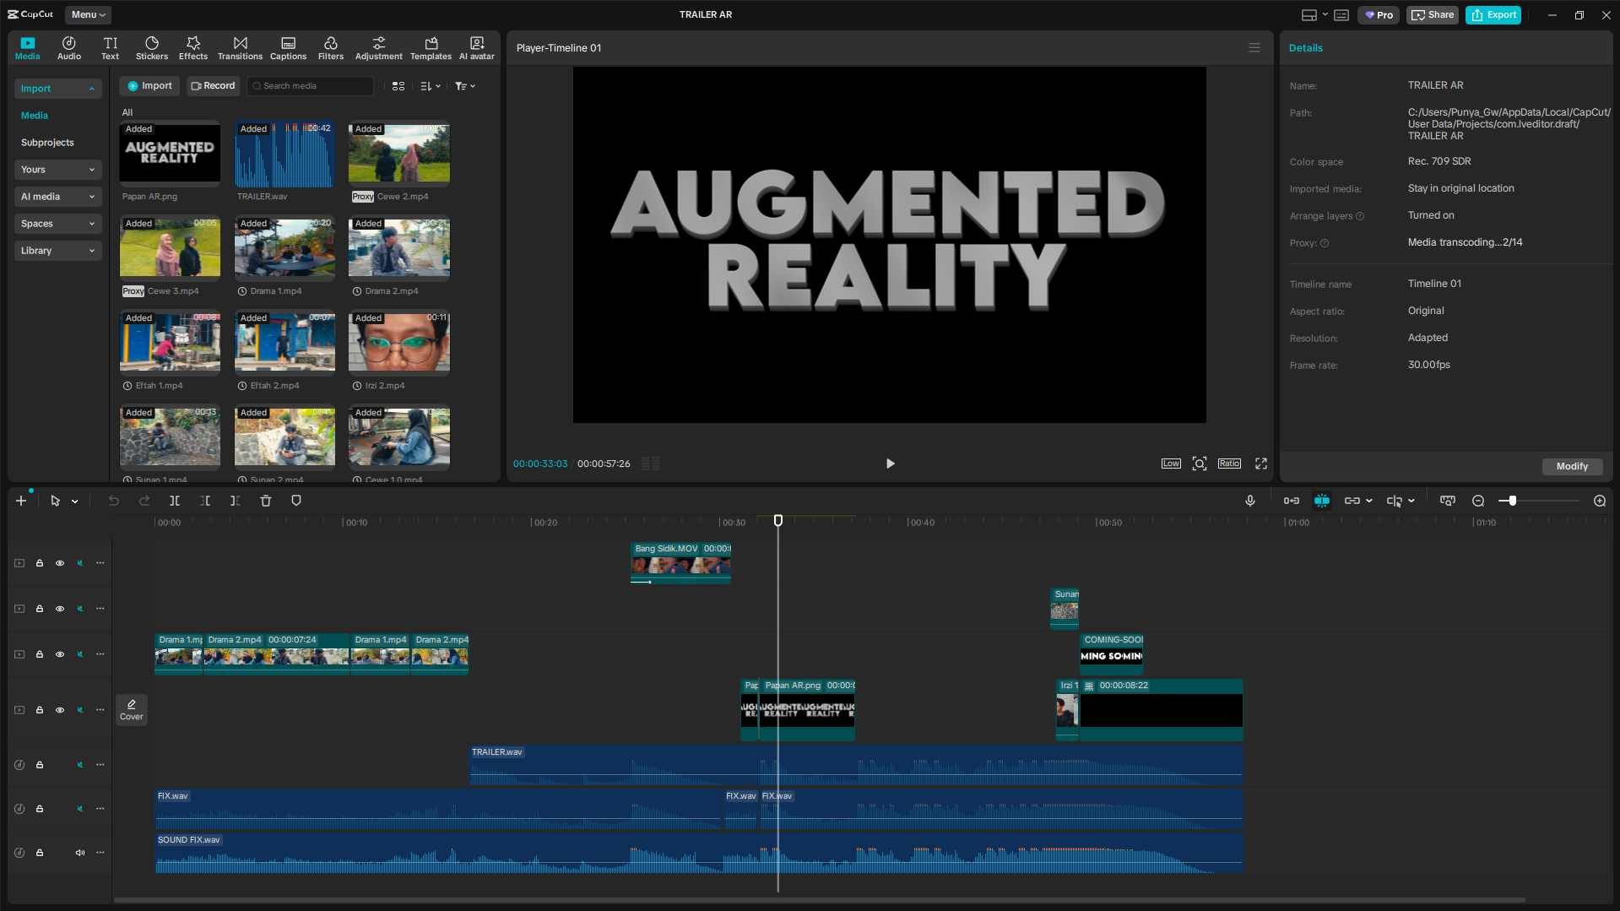Click the fullscreen preview icon
This screenshot has height=911, width=1620.
1261,464
